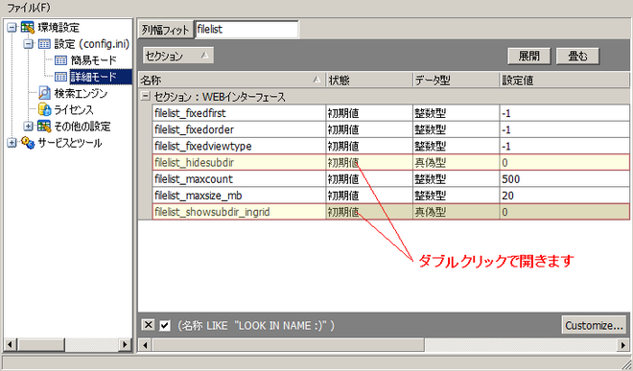Click the 展開 button
The height and width of the screenshot is (371, 633).
coord(528,56)
